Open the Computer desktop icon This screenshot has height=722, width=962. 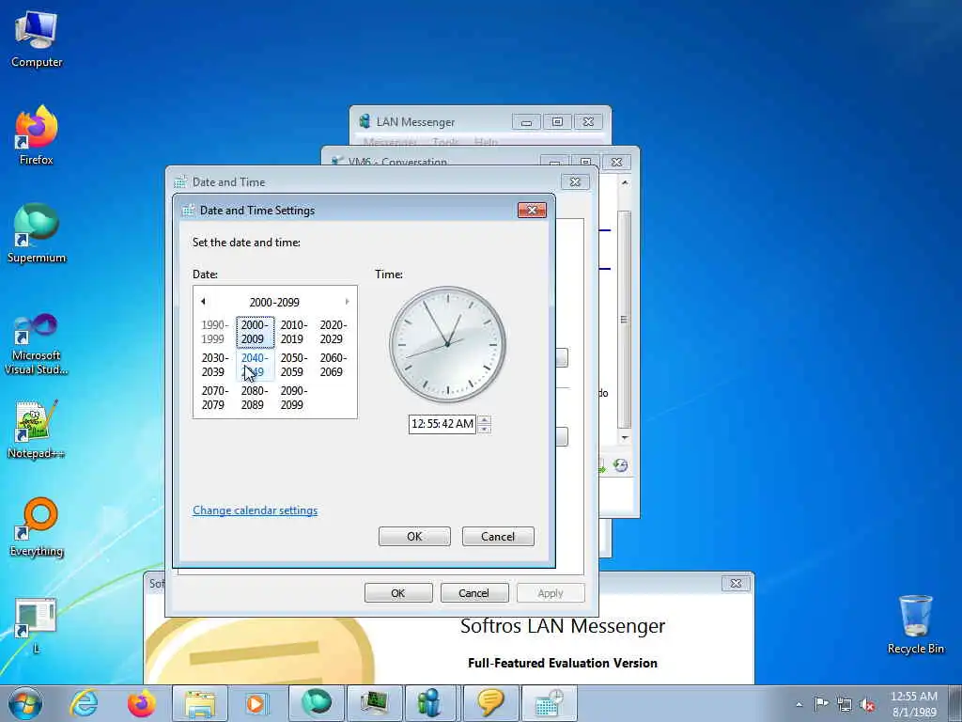coord(37,38)
